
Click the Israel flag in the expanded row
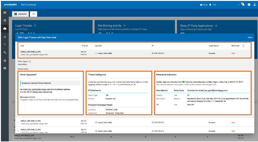point(96,53)
